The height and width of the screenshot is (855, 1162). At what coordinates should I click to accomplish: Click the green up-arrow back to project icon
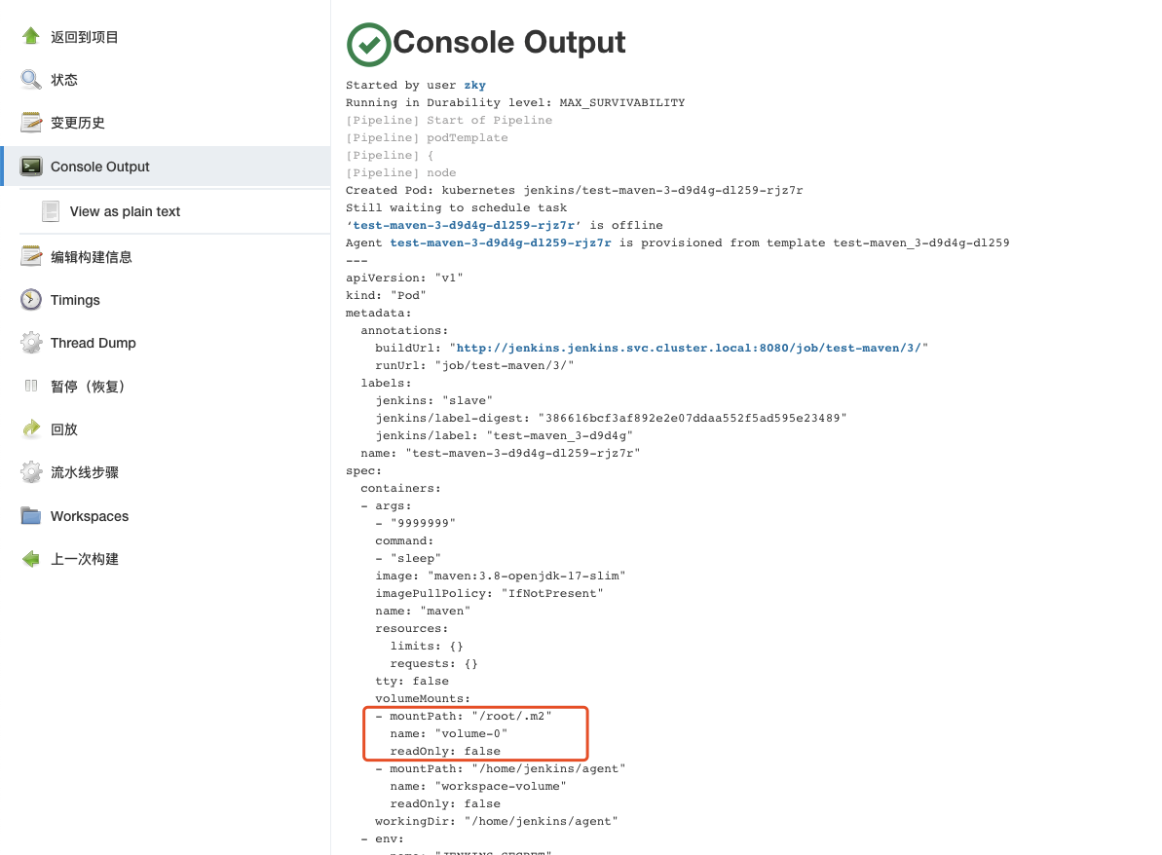tap(30, 36)
